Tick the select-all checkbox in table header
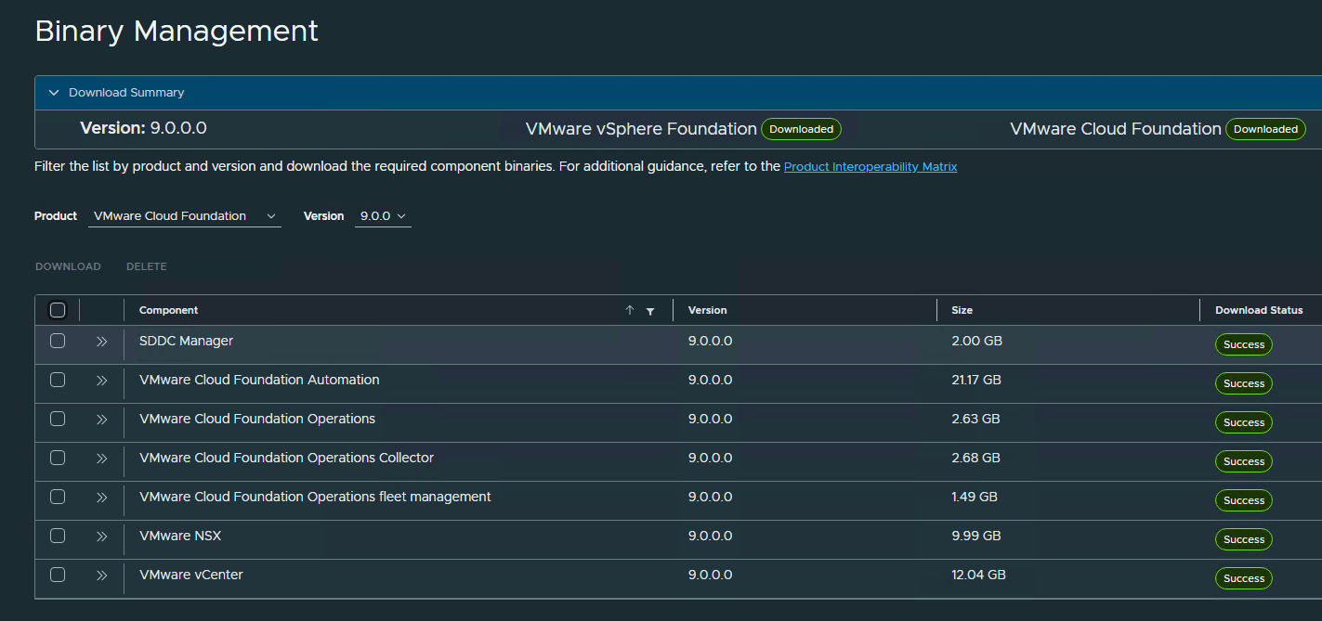The height and width of the screenshot is (621, 1322). coord(58,310)
